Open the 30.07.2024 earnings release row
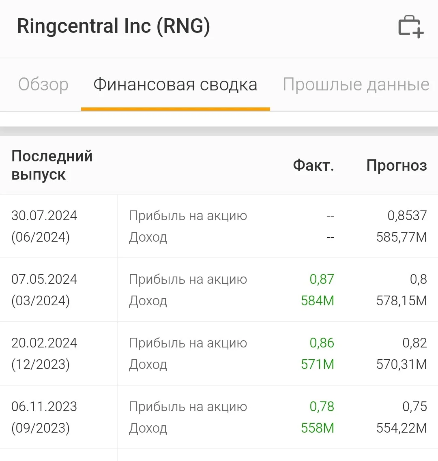The width and height of the screenshot is (438, 461). click(219, 226)
